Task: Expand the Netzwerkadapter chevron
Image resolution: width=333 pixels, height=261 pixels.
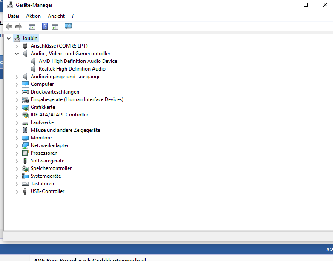Action: click(17, 146)
